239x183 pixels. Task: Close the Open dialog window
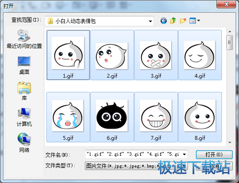click(x=226, y=4)
